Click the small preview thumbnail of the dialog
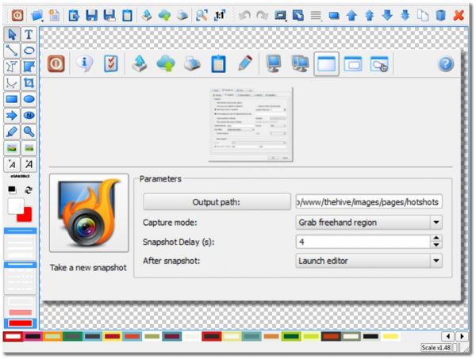The height and width of the screenshot is (359, 476). point(251,124)
